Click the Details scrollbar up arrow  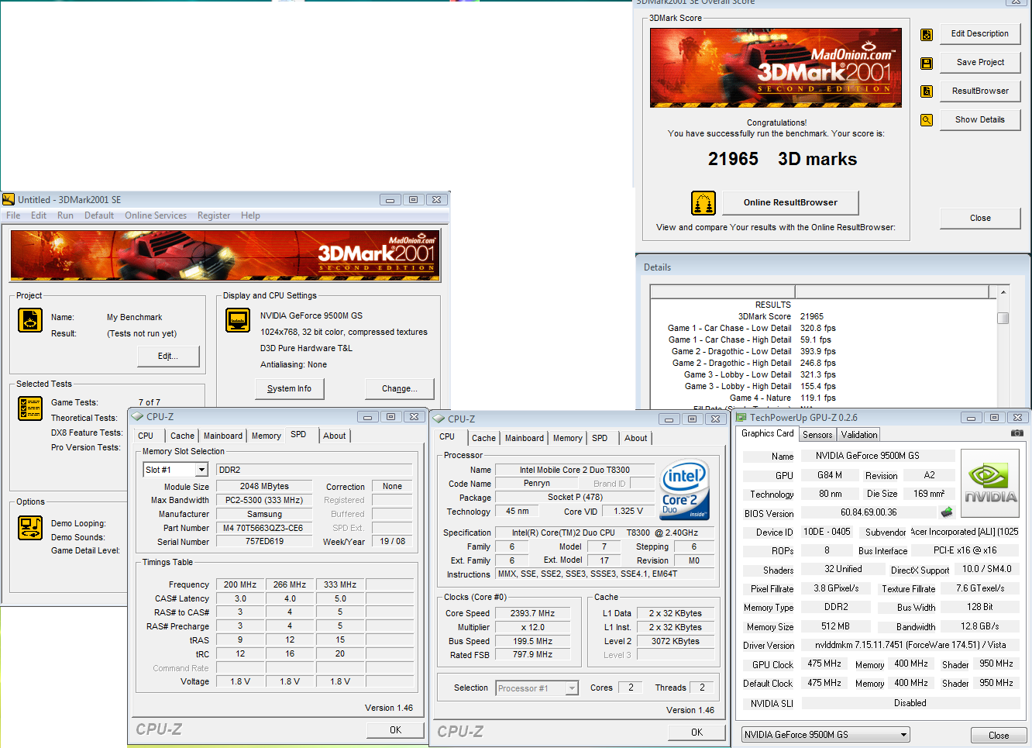click(x=1003, y=292)
